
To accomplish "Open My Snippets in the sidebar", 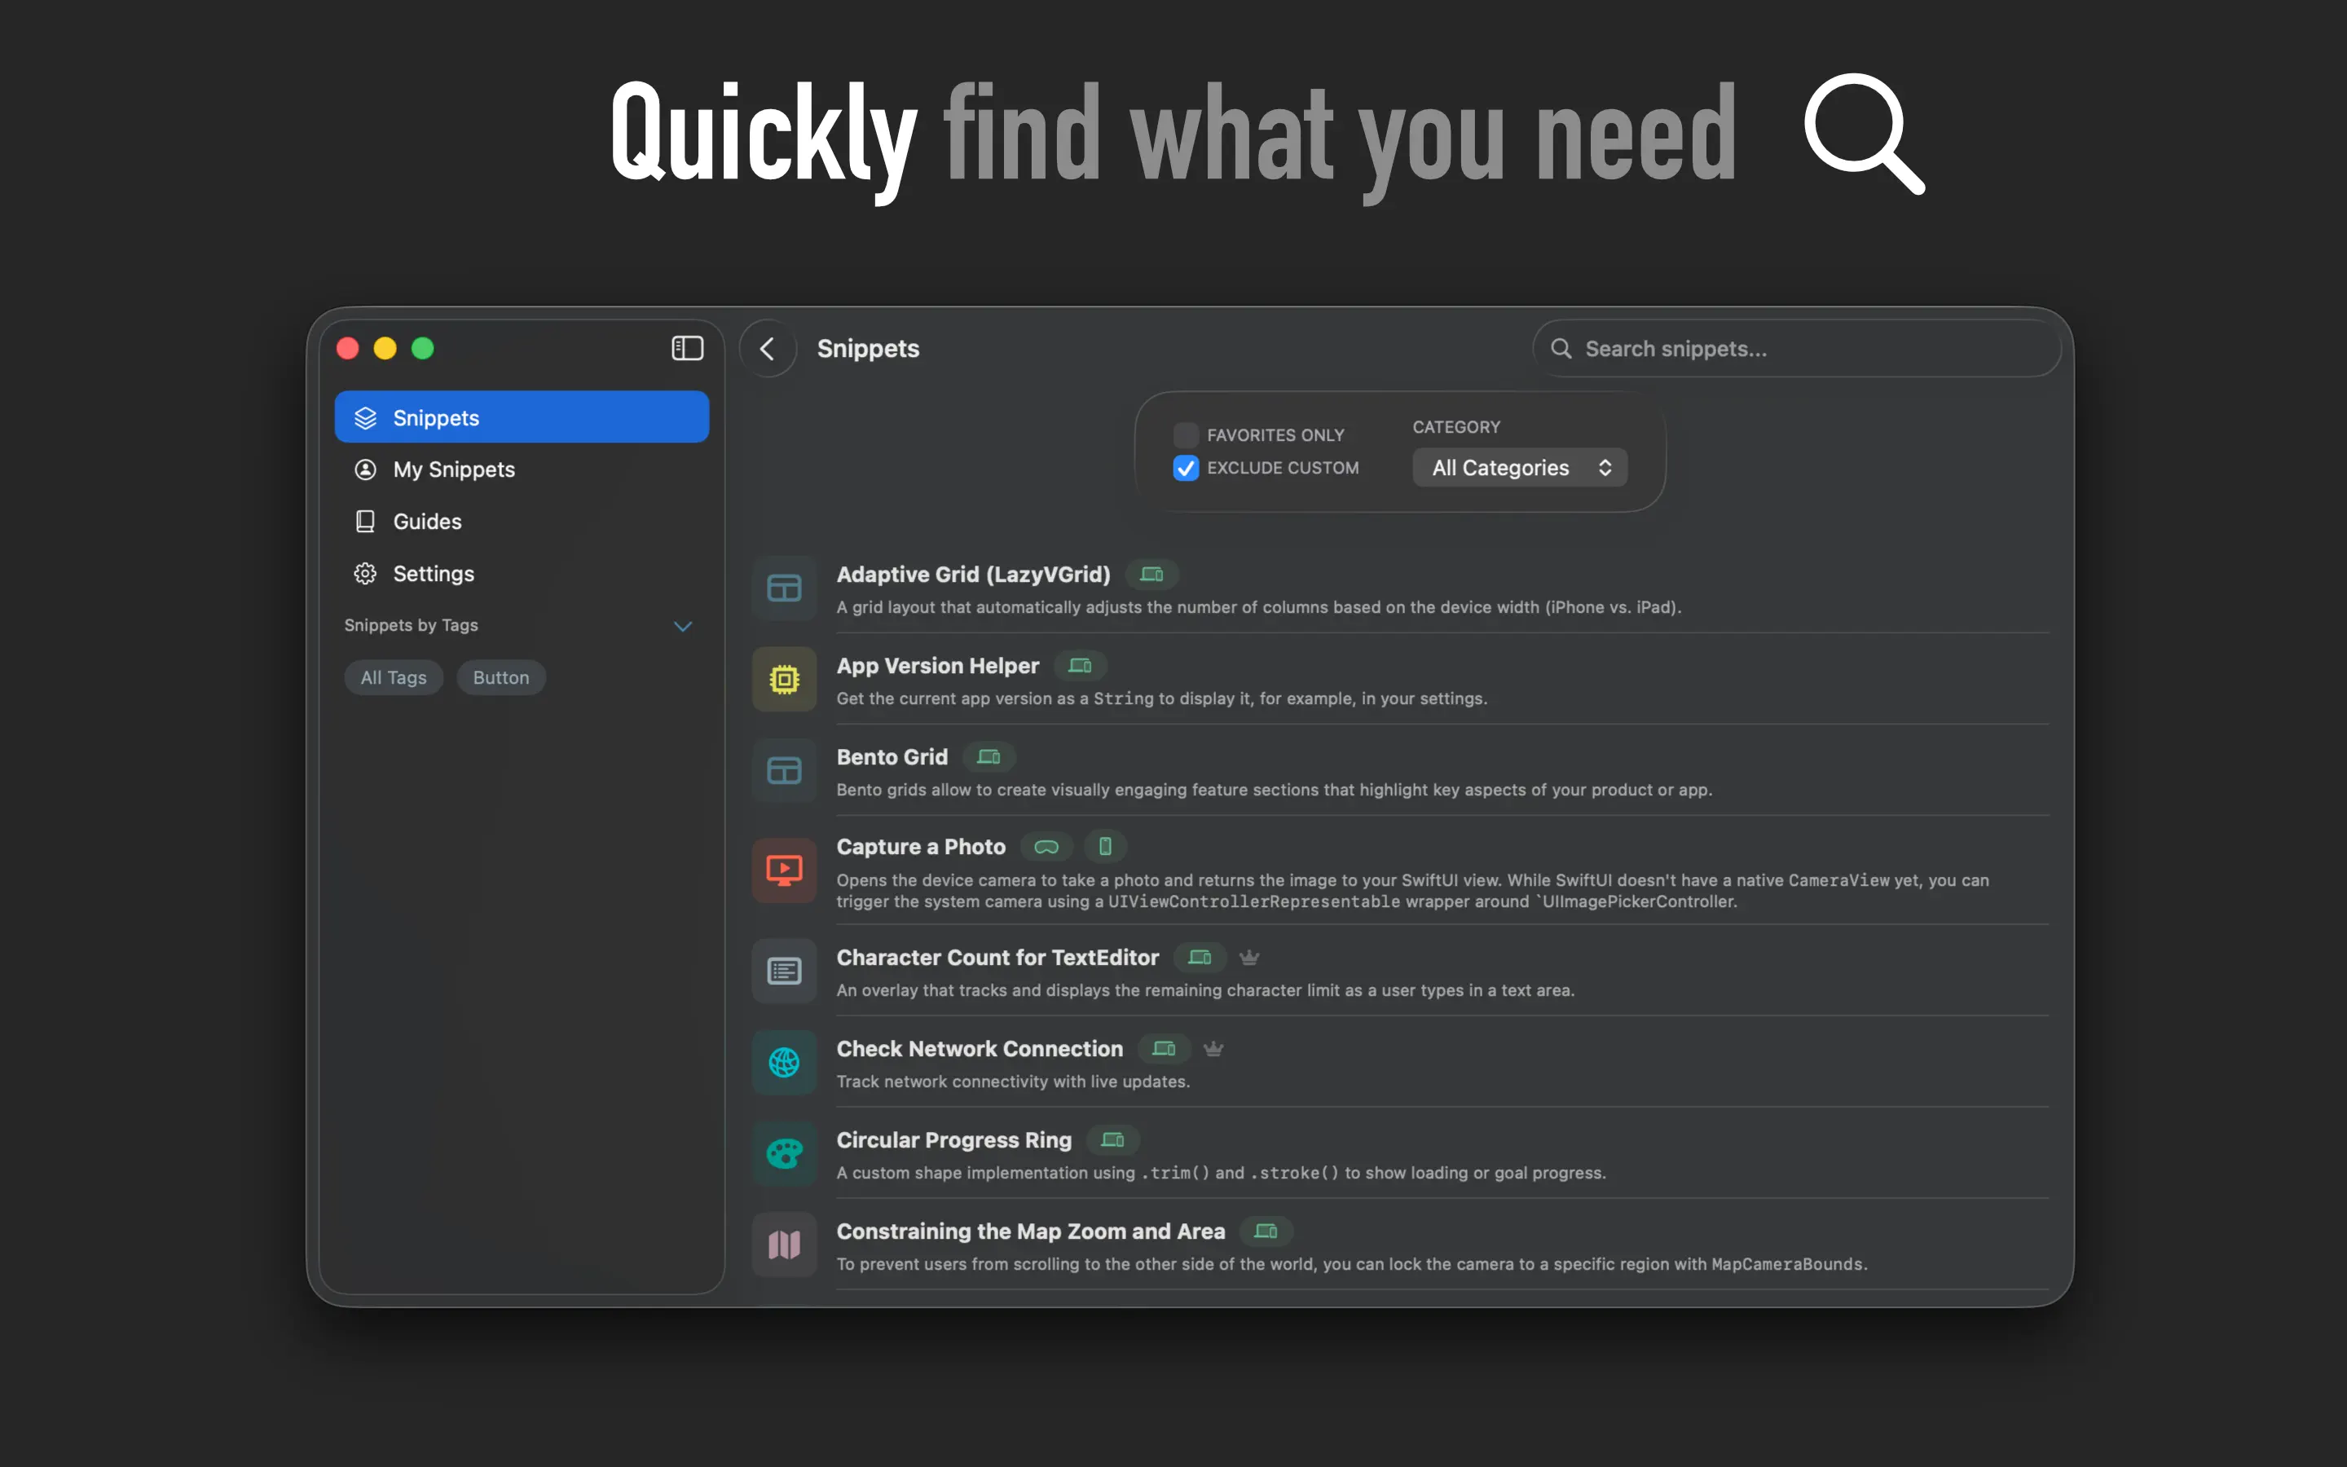I will [453, 469].
